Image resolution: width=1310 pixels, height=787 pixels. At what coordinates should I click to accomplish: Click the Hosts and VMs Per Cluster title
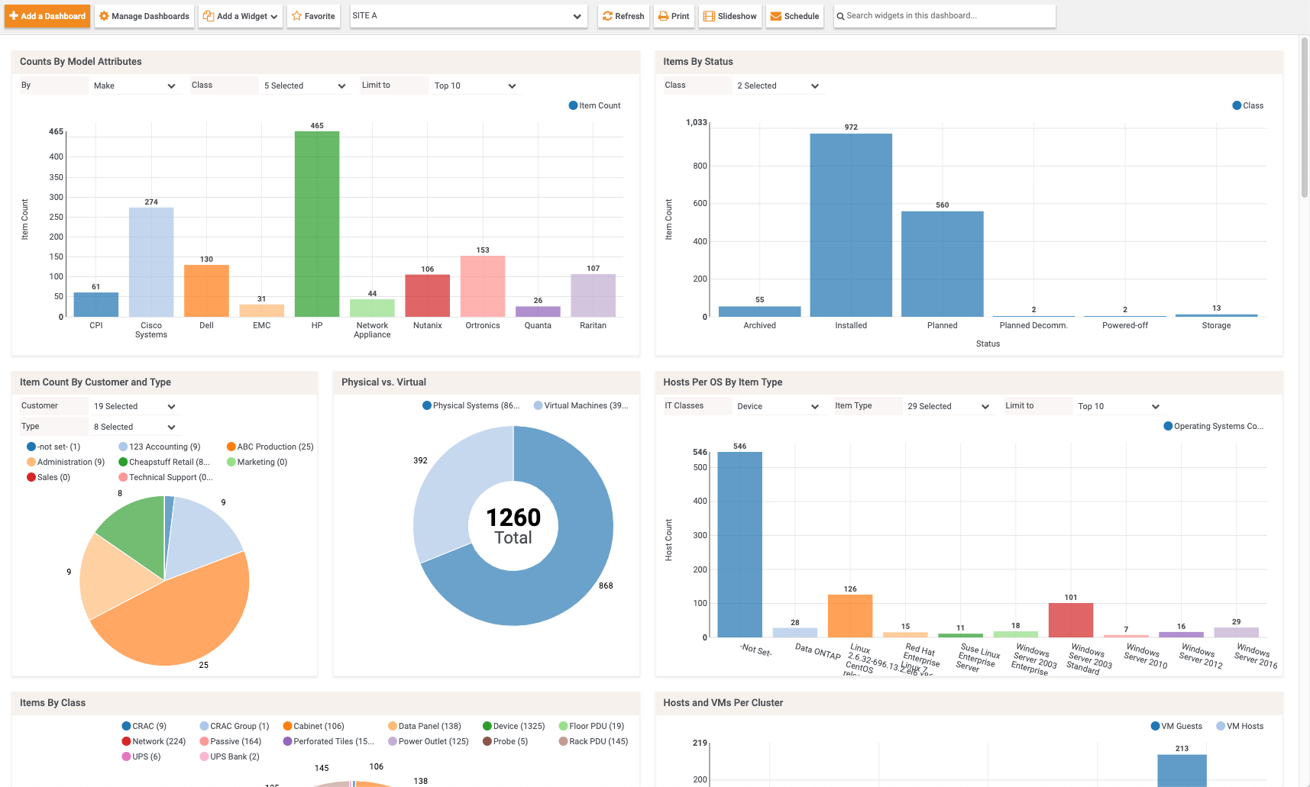[x=723, y=703]
